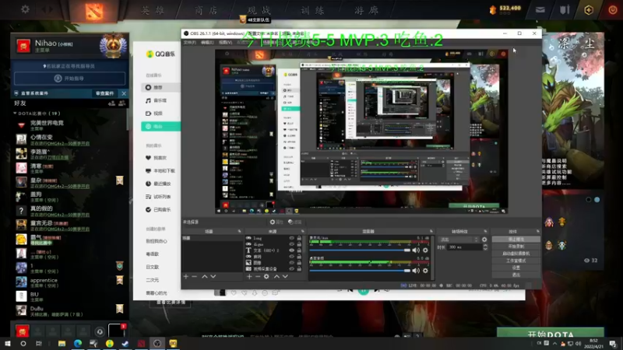Click start recording button in OBS
623x350 pixels.
click(516, 247)
